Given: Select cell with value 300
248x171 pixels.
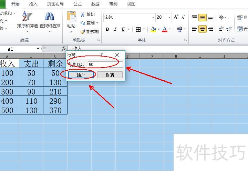Looking at the screenshot, I should pyautogui.click(x=10, y=91).
